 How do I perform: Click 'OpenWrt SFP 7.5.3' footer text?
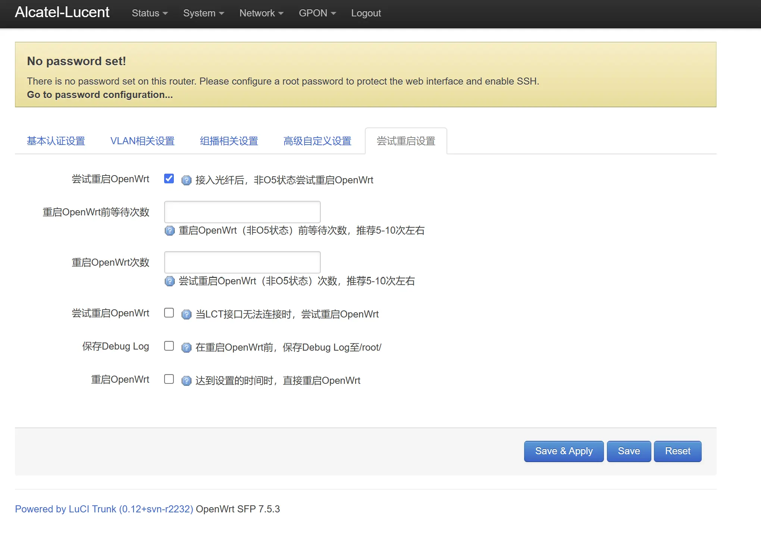pos(238,509)
